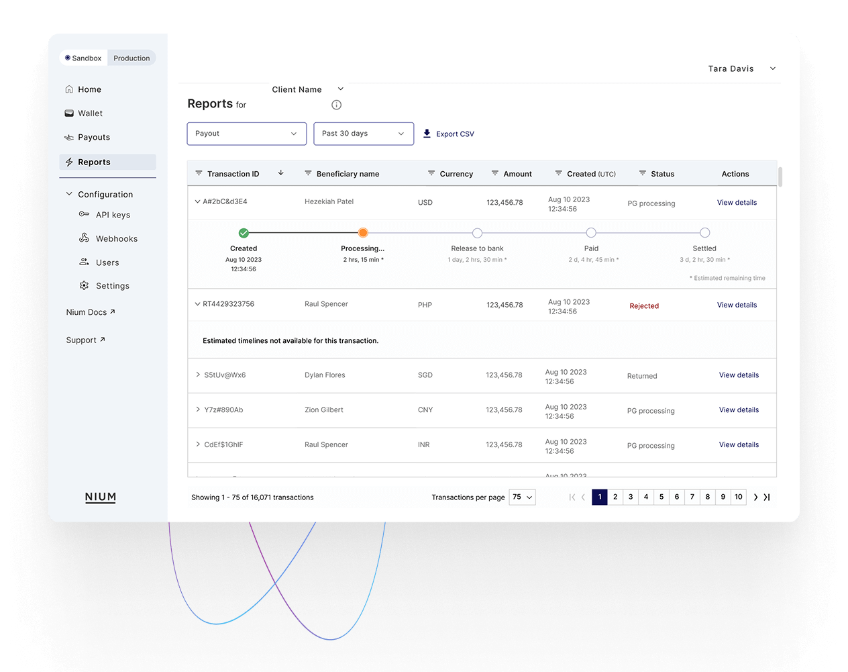Open the Past 30 days dropdown
The width and height of the screenshot is (848, 672).
coord(363,134)
